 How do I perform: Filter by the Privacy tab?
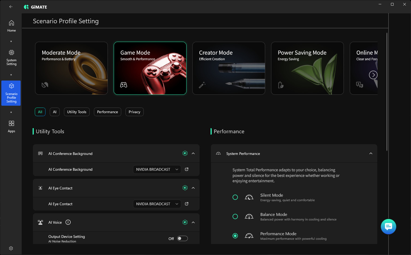(134, 112)
